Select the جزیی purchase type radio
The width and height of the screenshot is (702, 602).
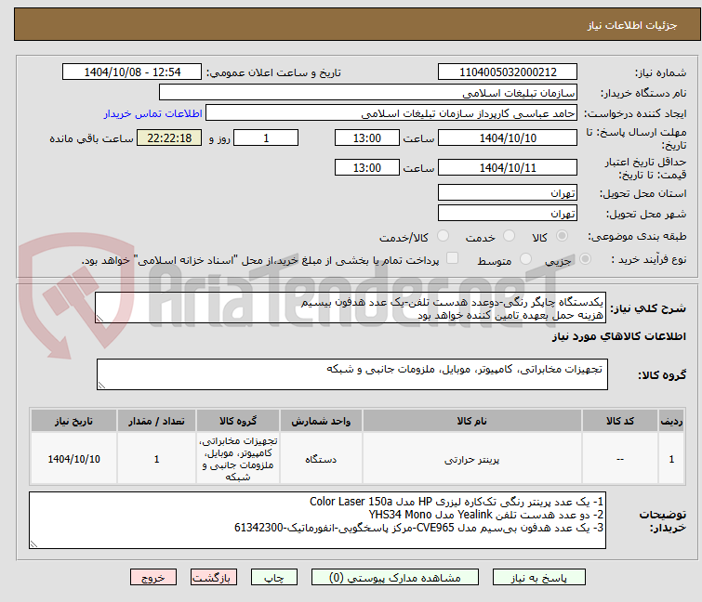(x=585, y=259)
